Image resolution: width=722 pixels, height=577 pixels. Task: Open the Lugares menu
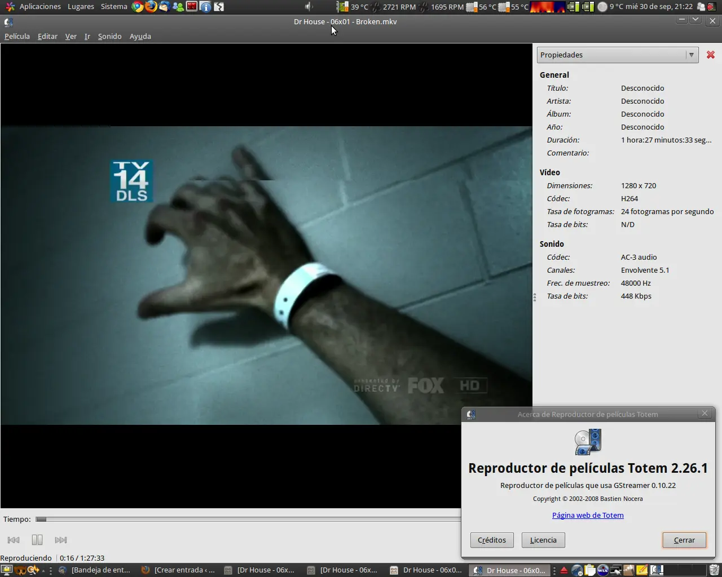[81, 7]
